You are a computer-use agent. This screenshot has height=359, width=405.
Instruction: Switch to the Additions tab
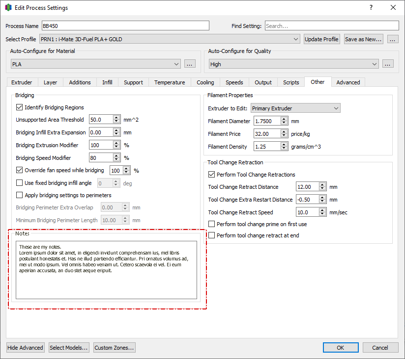tap(80, 82)
